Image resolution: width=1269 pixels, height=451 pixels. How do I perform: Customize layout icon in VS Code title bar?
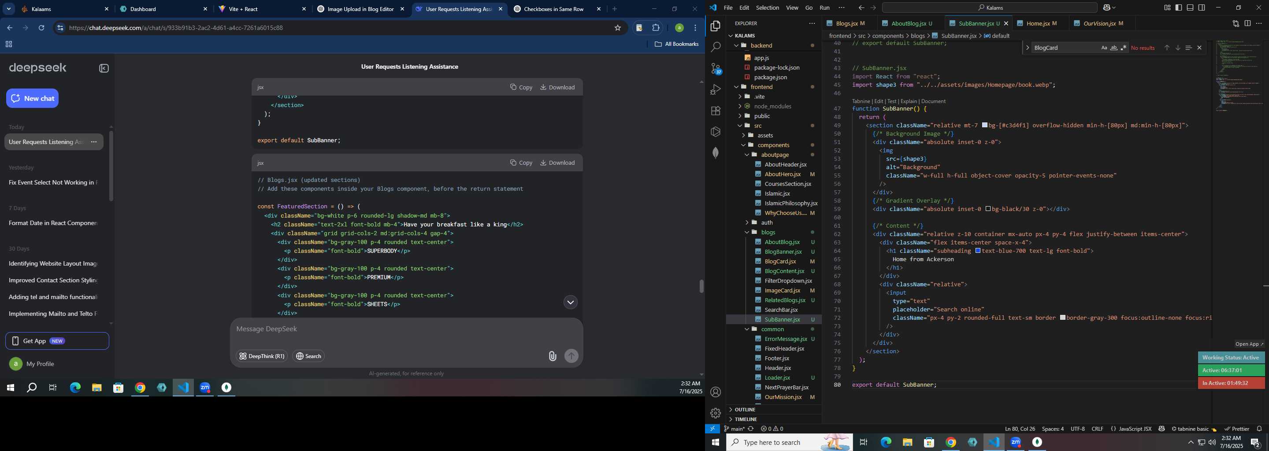1168,7
